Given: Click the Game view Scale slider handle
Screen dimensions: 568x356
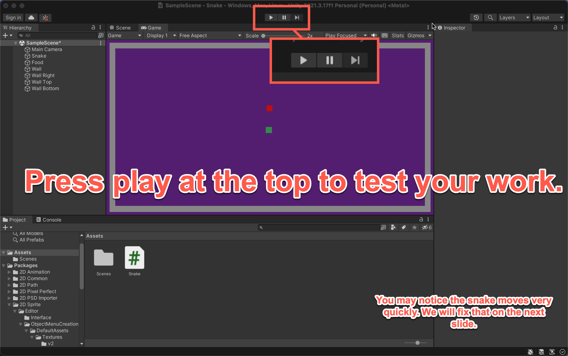Looking at the screenshot, I should click(263, 36).
